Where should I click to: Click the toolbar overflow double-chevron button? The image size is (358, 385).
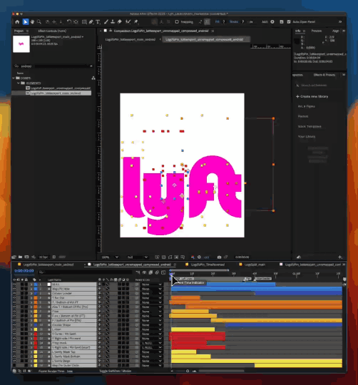point(340,22)
